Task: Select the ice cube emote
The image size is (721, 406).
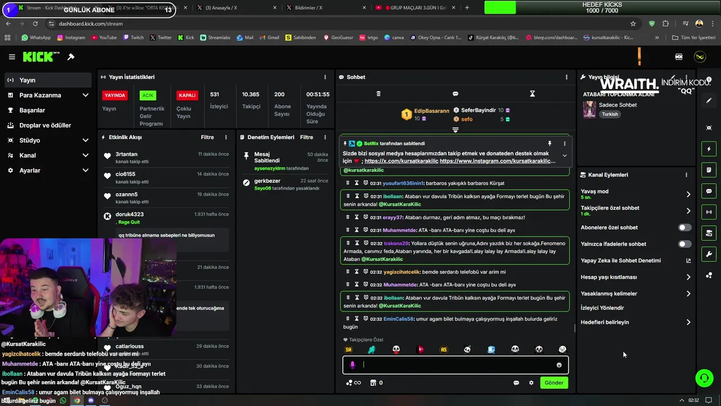Action: pyautogui.click(x=491, y=350)
